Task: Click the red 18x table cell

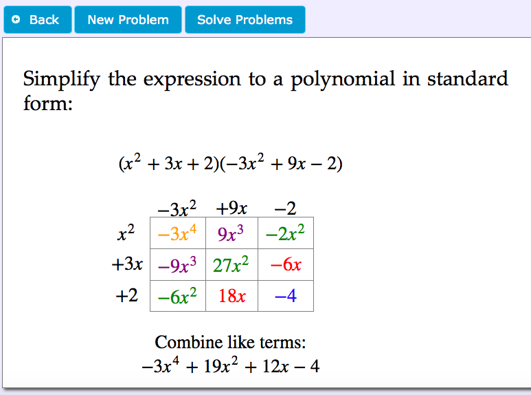Action: click(x=231, y=296)
